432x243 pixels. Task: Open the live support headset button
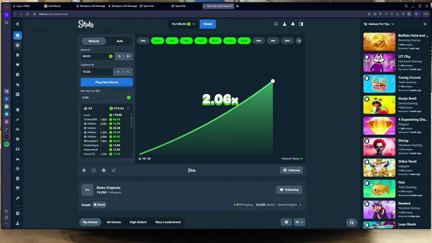(351, 222)
